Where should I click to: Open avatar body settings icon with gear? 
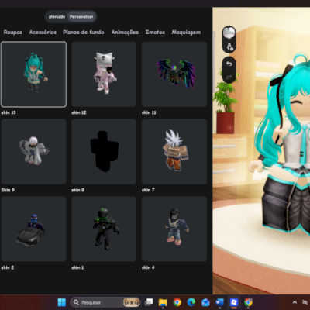229,46
